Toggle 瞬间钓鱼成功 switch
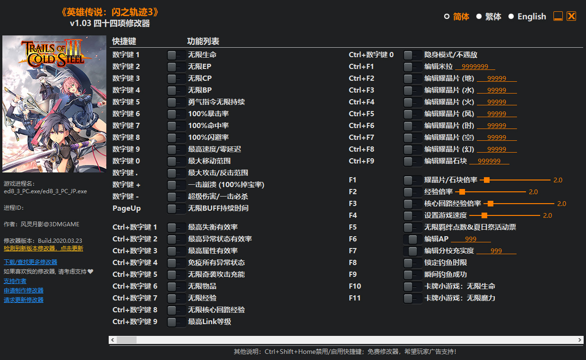586x360 pixels. [x=413, y=274]
